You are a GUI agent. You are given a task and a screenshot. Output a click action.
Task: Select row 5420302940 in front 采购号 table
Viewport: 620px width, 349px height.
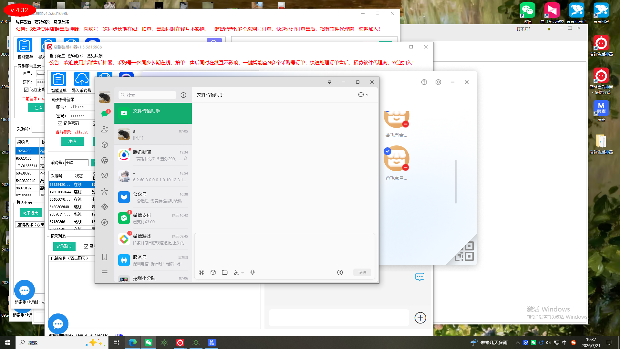pyautogui.click(x=72, y=207)
